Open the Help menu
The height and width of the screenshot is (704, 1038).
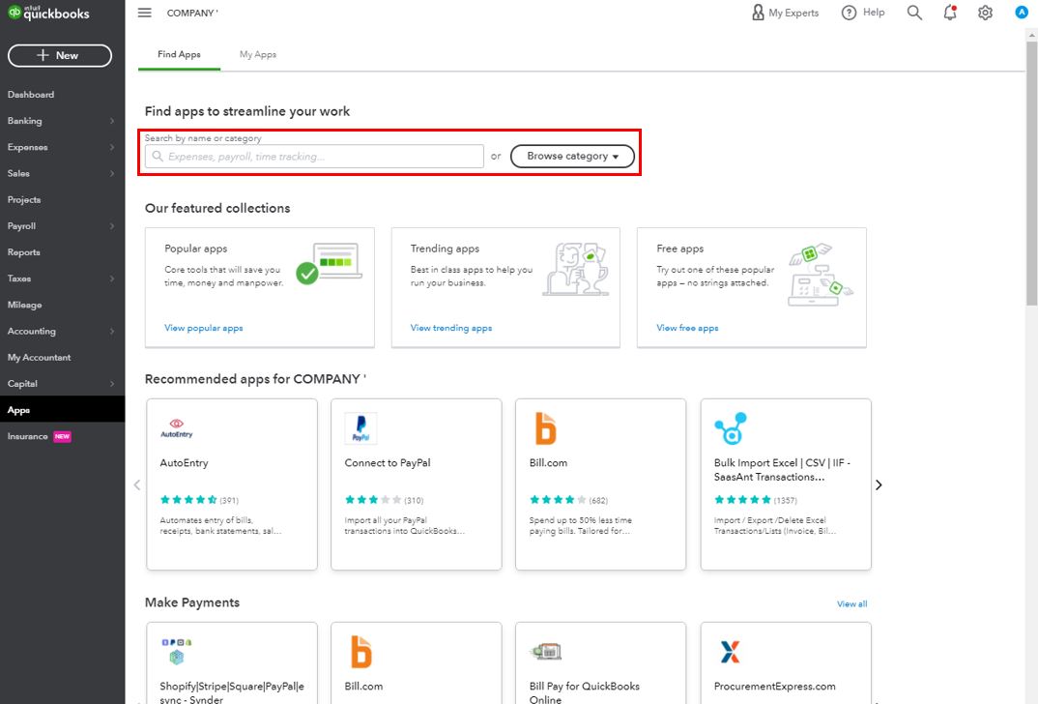(862, 13)
